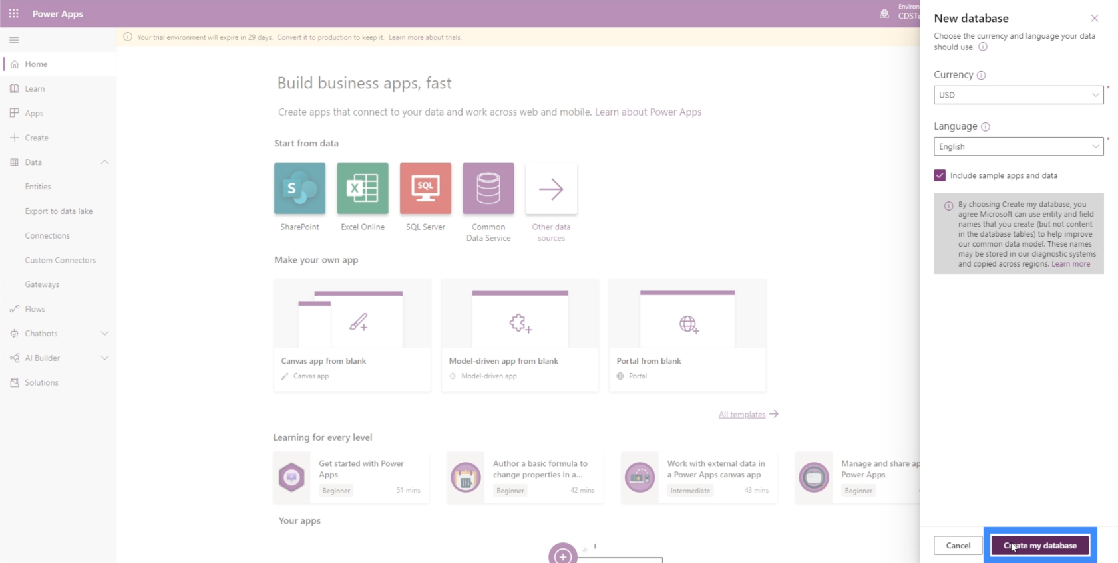Screen dimensions: 1118x563
Task: Click the Get started with Power Apps badge icon
Action: 291,477
